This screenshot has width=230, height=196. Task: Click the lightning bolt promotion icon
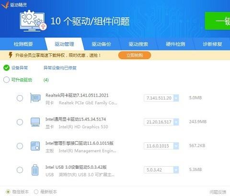pos(11,55)
